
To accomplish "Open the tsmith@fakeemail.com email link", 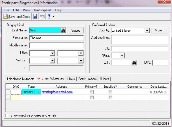I will (x=57, y=92).
